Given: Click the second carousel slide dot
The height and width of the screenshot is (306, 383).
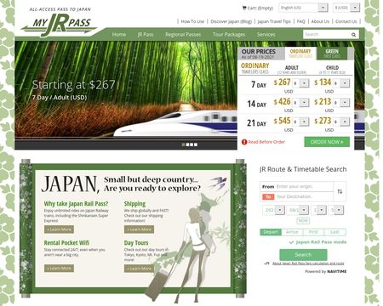Looking at the screenshot, I should point(187,144).
